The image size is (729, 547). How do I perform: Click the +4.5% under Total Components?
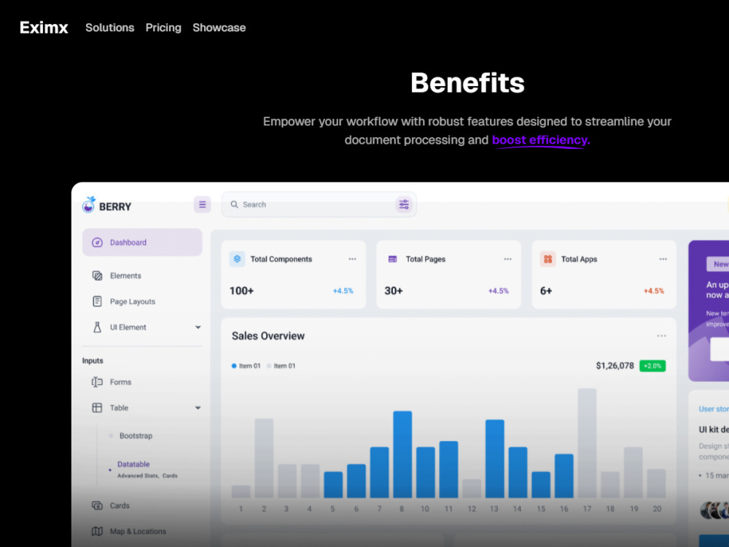point(343,291)
